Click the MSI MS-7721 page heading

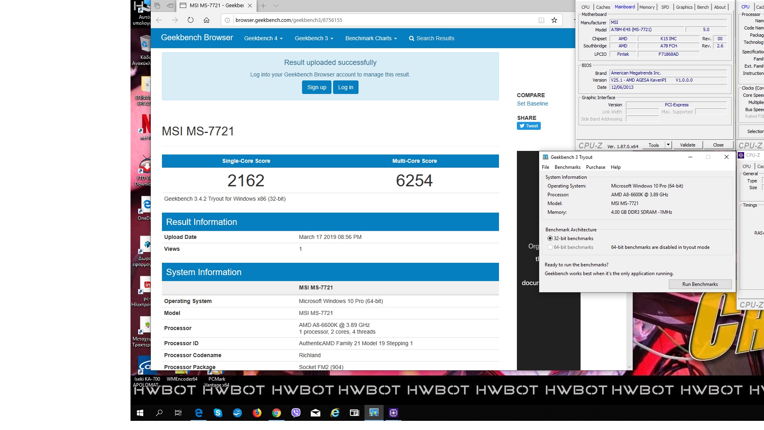[x=198, y=131]
